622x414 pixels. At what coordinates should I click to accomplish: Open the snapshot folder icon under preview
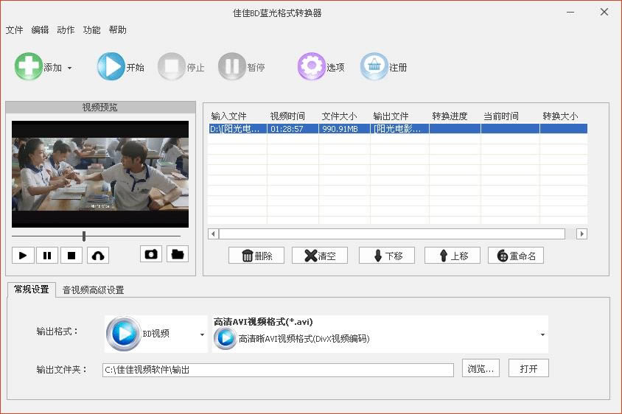178,254
